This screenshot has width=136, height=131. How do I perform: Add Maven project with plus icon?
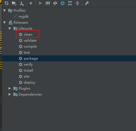(31, 3)
